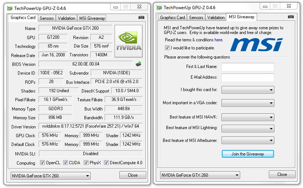Click the Memory Size value 896 MB

coord(55,117)
